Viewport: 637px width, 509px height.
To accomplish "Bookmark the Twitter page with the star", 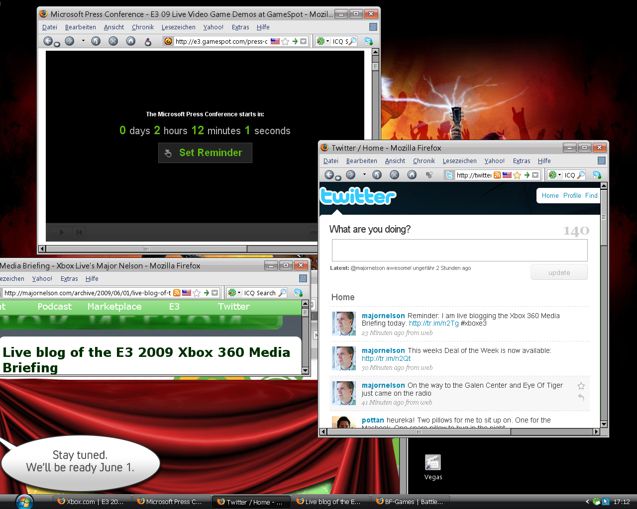I will tap(517, 175).
